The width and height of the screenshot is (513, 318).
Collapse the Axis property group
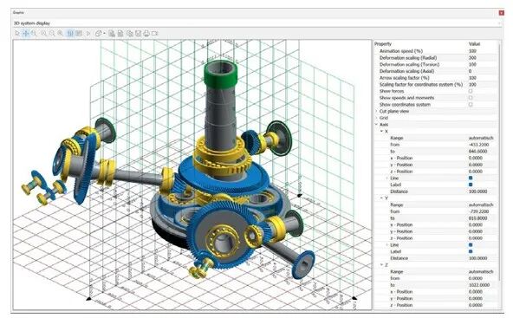pyautogui.click(x=376, y=125)
